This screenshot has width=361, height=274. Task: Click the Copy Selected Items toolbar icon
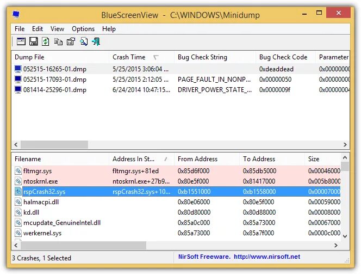(58, 41)
